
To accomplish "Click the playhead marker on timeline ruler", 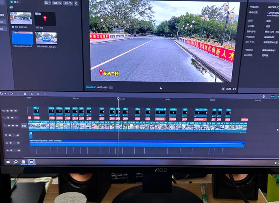I will [118, 99].
